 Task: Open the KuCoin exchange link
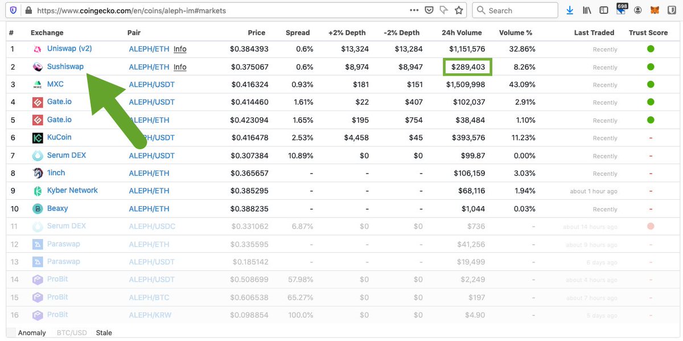pos(59,137)
